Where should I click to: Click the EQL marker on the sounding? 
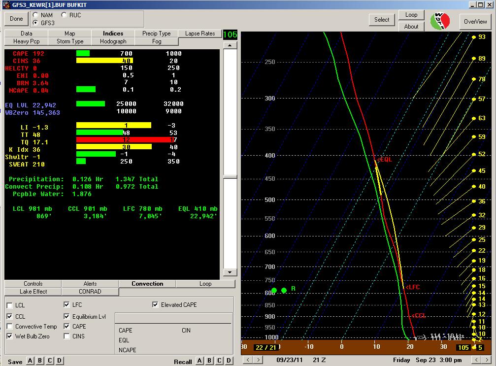(385, 160)
